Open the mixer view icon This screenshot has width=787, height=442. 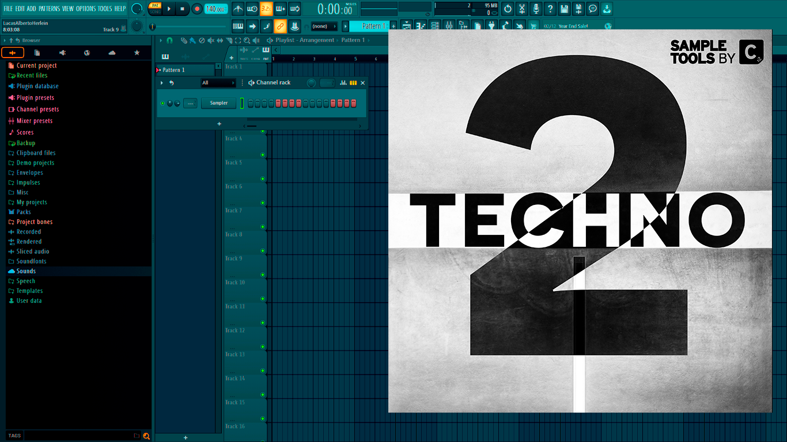pos(449,26)
